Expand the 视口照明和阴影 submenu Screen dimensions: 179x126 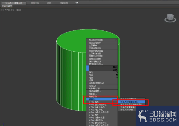(x=102, y=40)
